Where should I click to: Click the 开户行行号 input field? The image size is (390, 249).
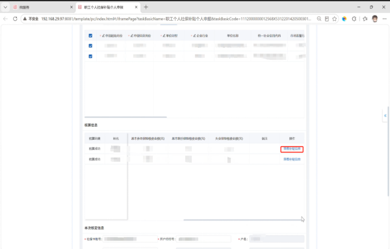pos(203,239)
